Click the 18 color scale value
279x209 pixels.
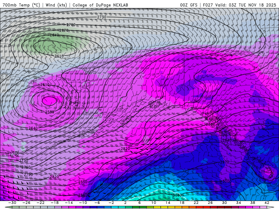[x=182, y=203]
